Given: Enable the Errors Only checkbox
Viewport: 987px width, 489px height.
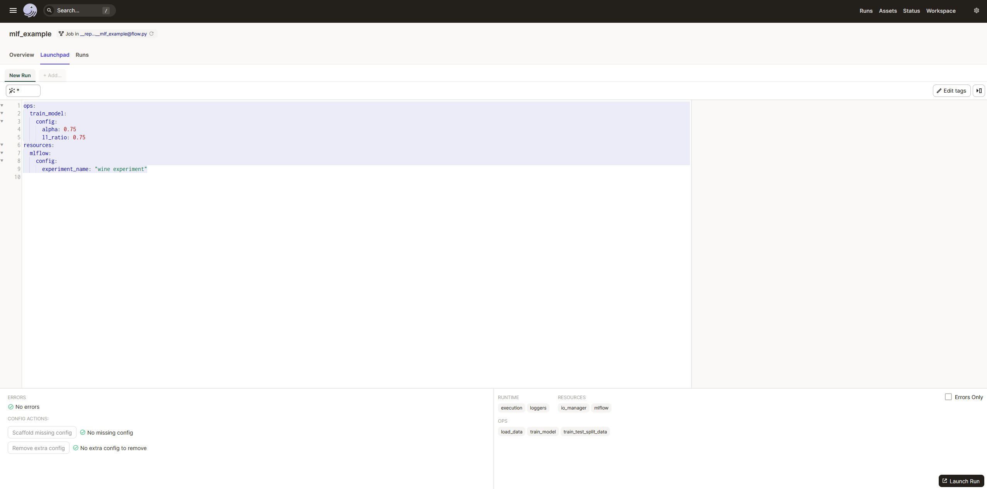Looking at the screenshot, I should 948,397.
